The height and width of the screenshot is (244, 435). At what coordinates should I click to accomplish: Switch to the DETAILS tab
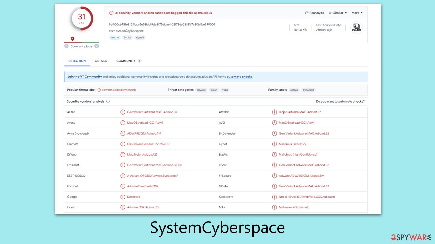click(101, 61)
